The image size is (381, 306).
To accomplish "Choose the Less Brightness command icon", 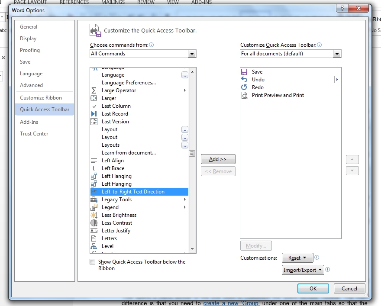I will coord(94,215).
